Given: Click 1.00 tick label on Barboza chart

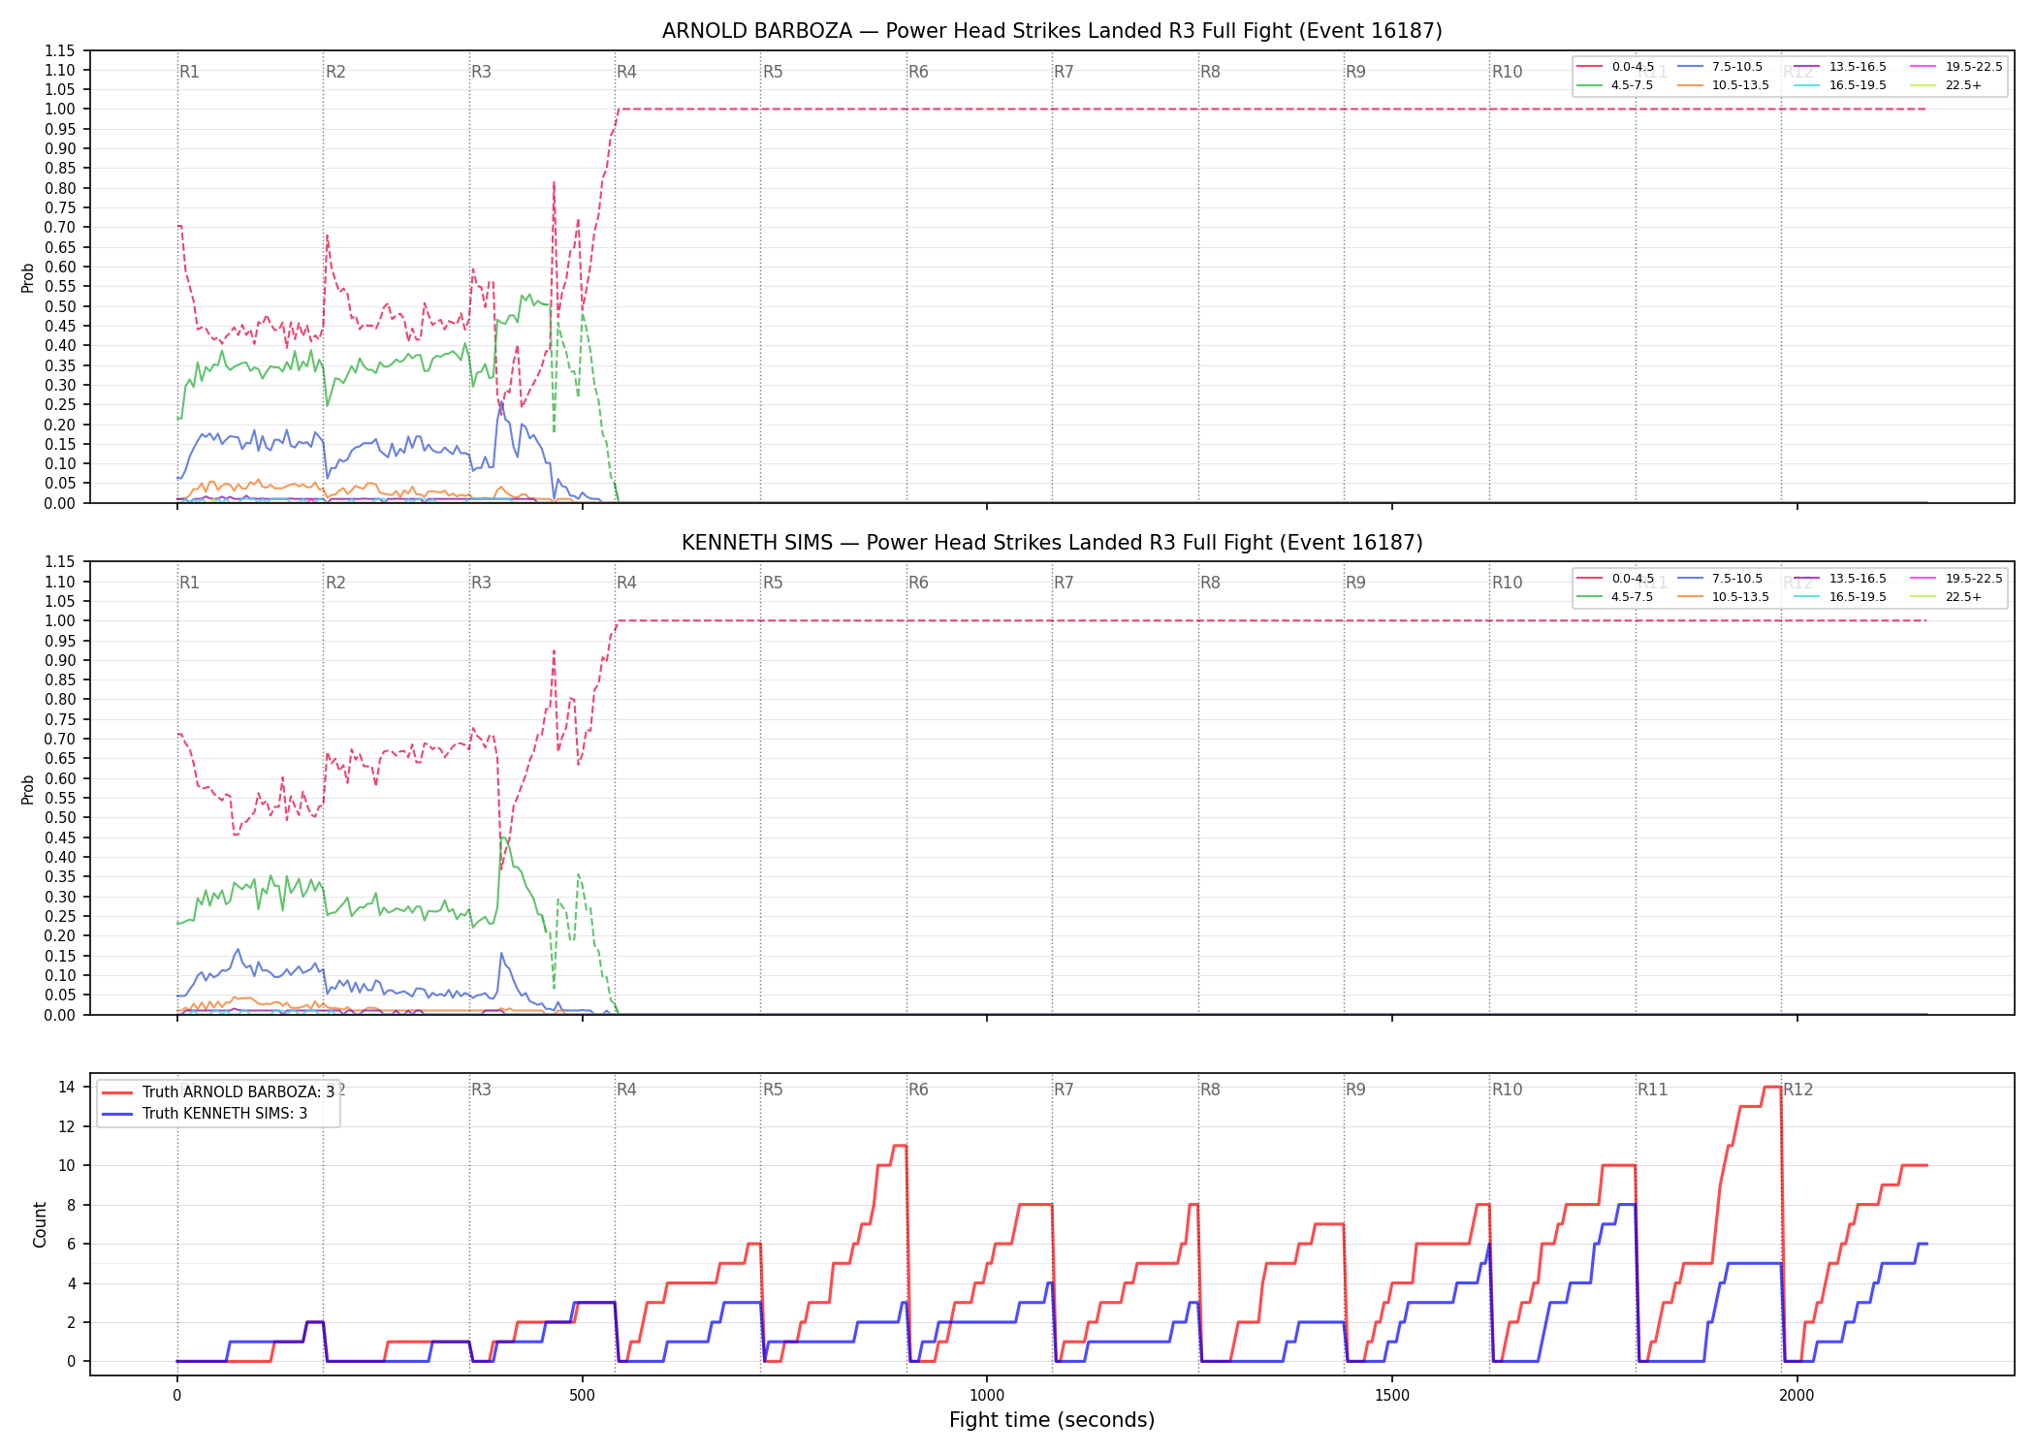Looking at the screenshot, I should coord(60,109).
